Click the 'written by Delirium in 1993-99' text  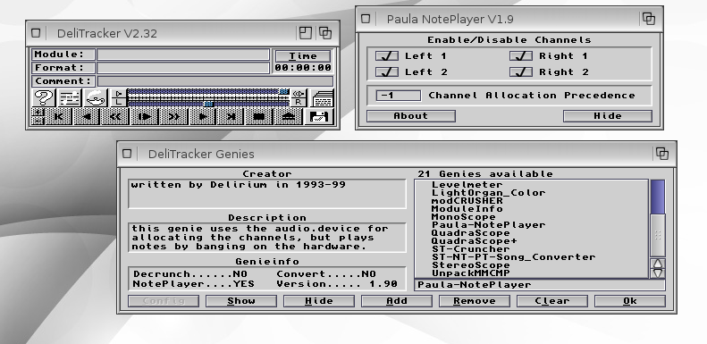(239, 185)
